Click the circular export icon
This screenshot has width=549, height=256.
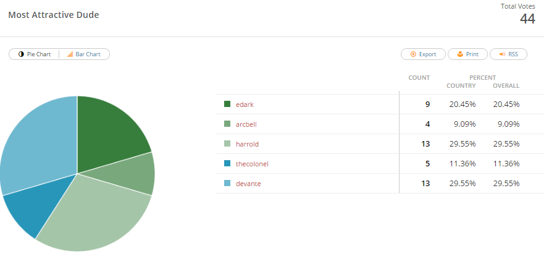point(413,54)
